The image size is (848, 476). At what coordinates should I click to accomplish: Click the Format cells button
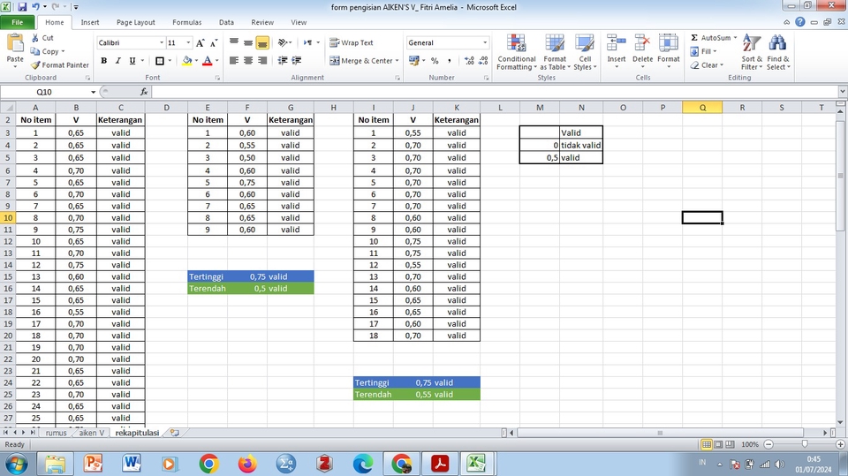tap(669, 52)
